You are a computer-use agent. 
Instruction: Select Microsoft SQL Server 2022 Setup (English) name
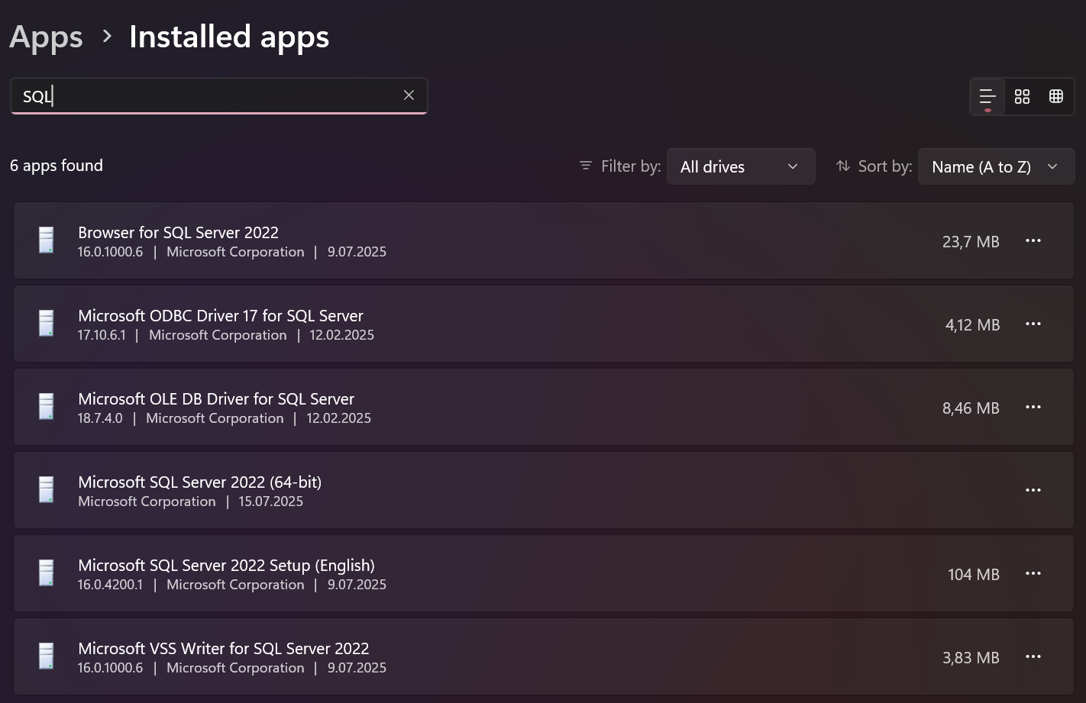pyautogui.click(x=226, y=565)
